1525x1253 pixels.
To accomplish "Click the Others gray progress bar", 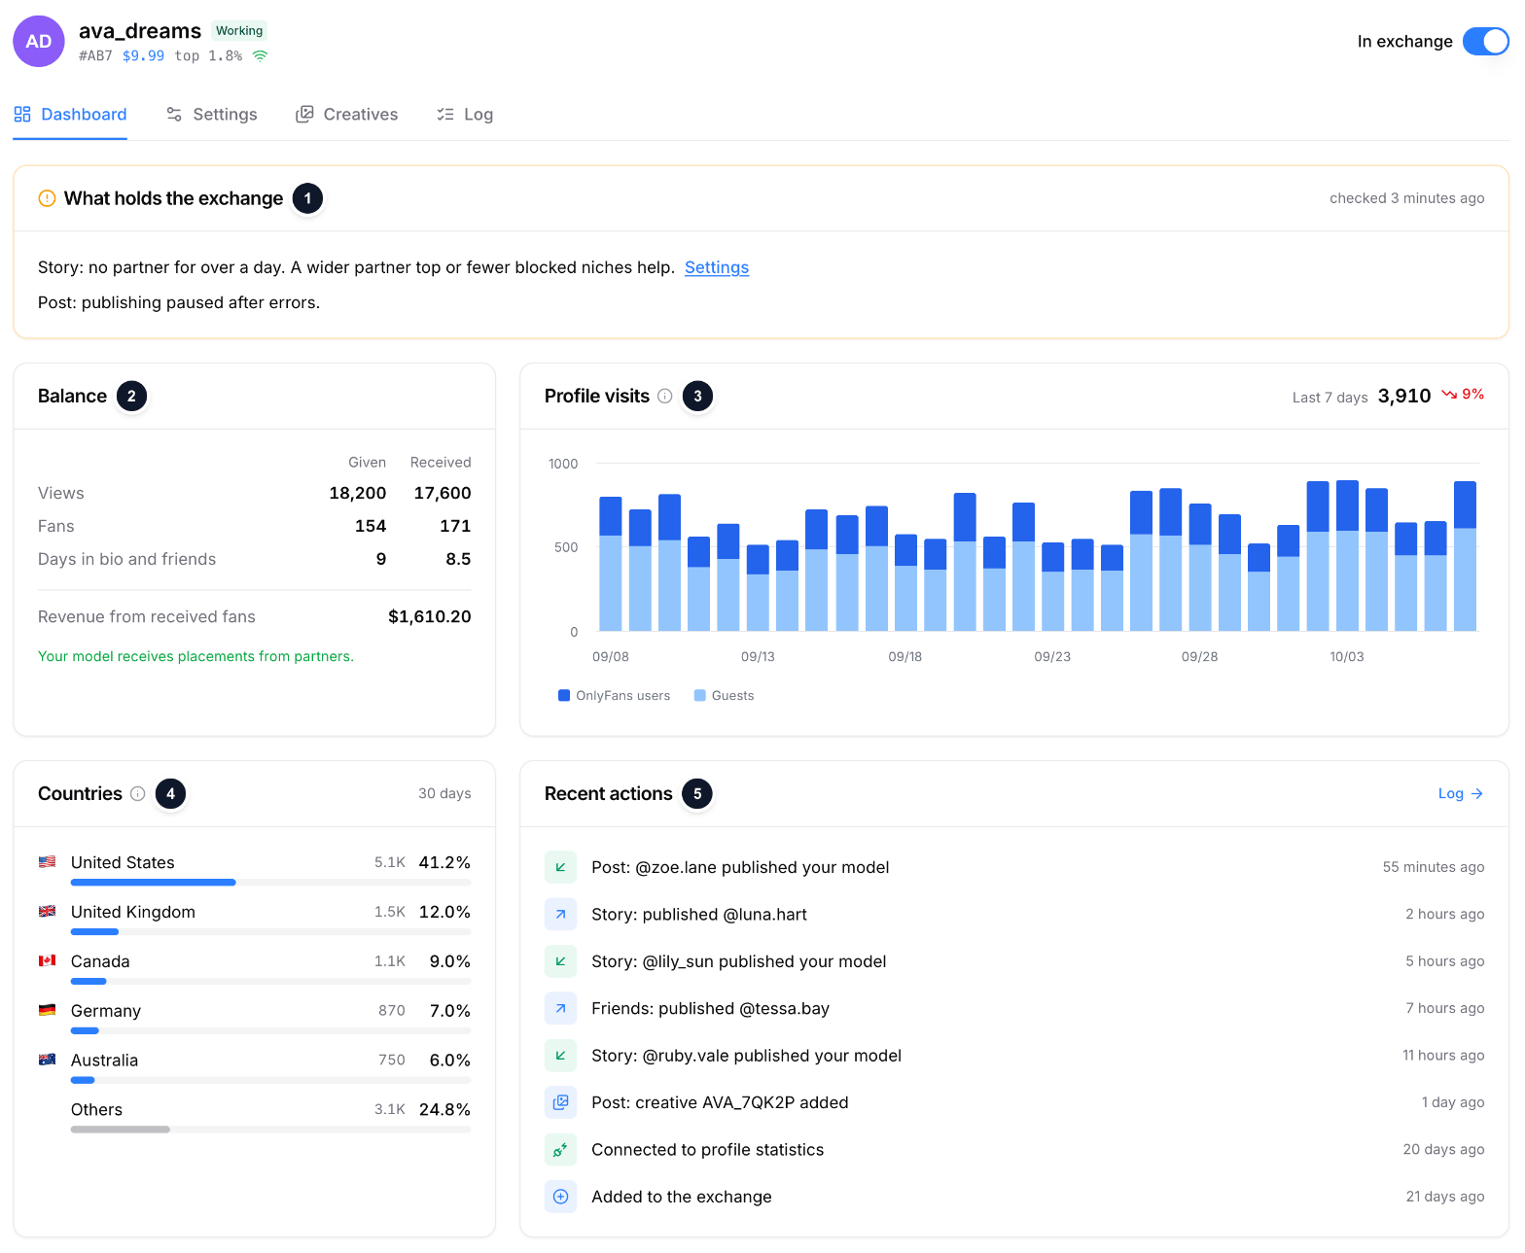I will [121, 1130].
